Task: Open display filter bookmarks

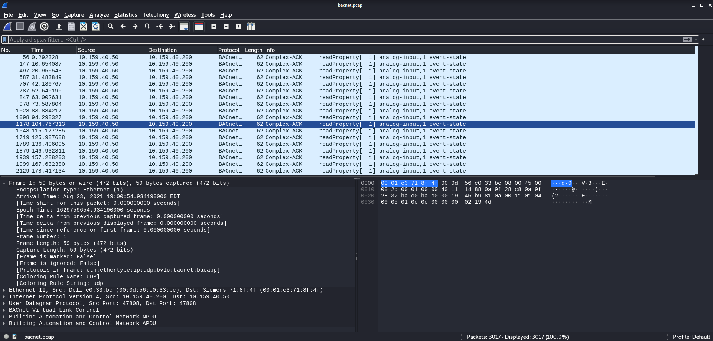Action: (x=5, y=39)
